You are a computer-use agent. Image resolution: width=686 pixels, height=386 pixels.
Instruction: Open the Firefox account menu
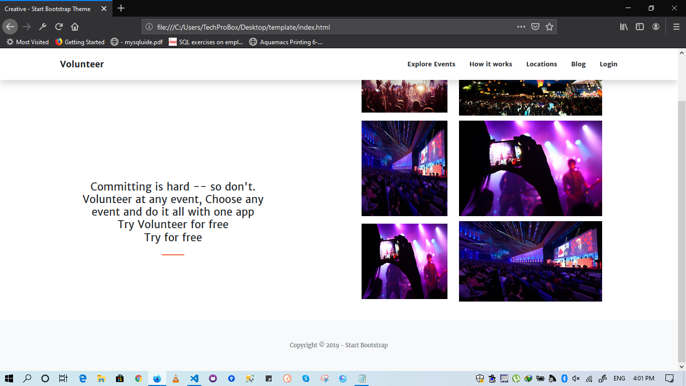(656, 27)
